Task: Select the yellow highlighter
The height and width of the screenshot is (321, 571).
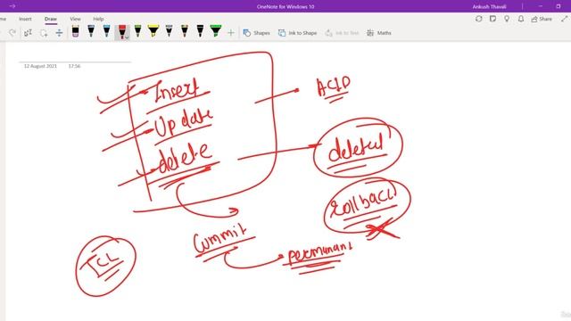Action: pos(153,32)
